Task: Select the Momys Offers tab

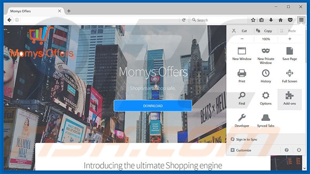Action: tap(36, 11)
